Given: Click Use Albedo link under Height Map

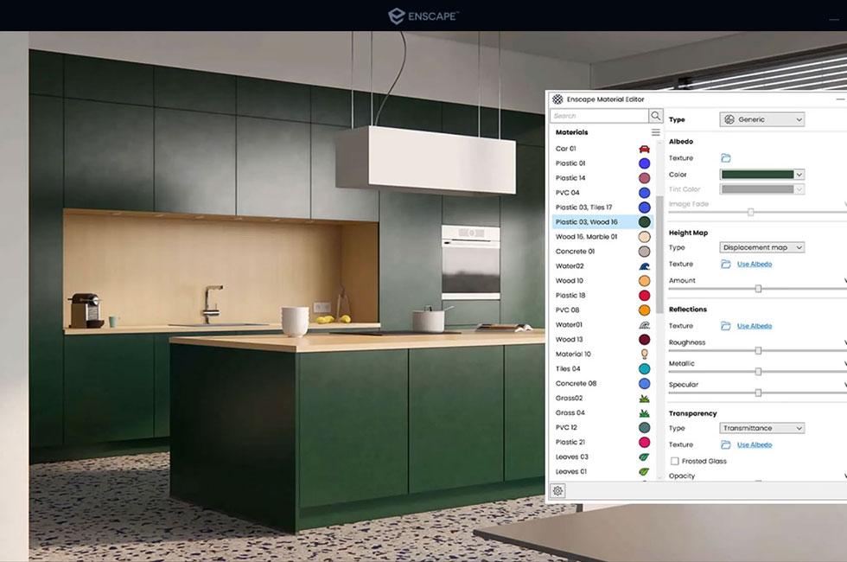Looking at the screenshot, I should click(x=755, y=265).
